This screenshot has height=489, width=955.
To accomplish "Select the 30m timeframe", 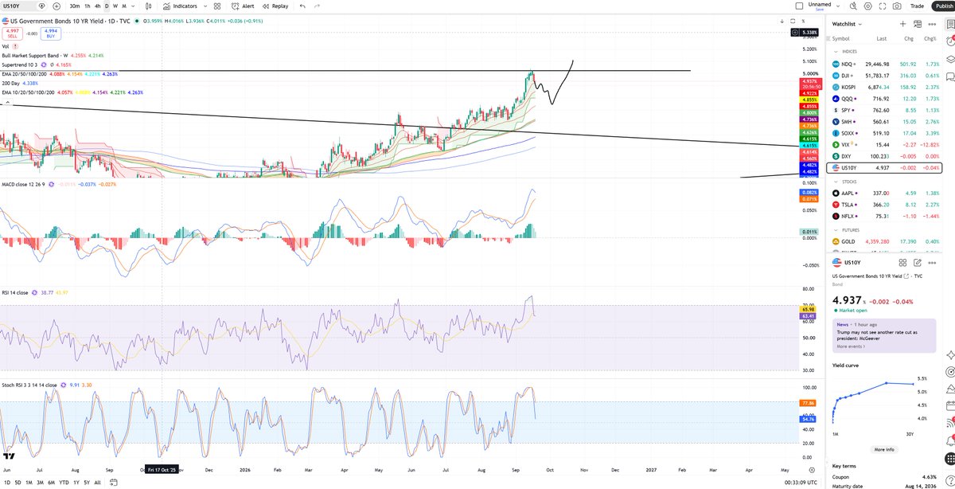I will [74, 6].
